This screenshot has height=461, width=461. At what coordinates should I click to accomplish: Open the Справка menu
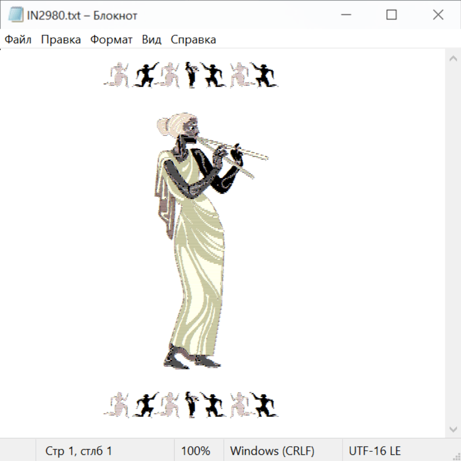pyautogui.click(x=193, y=40)
